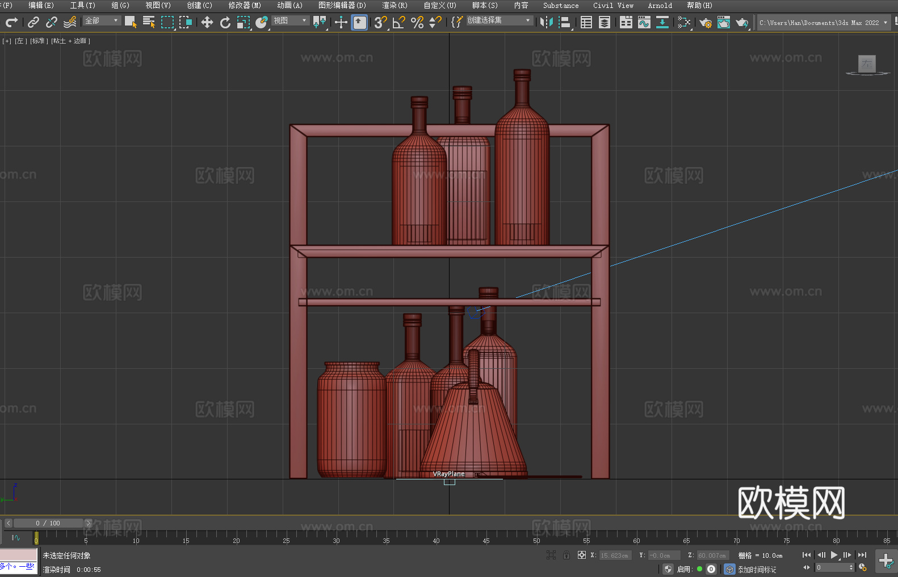Click Previous Frame button
The width and height of the screenshot is (898, 577).
click(821, 555)
